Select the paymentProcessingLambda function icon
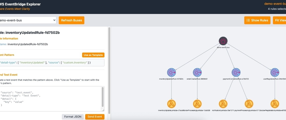Screen dimensions: 286x120 coord(249,104)
